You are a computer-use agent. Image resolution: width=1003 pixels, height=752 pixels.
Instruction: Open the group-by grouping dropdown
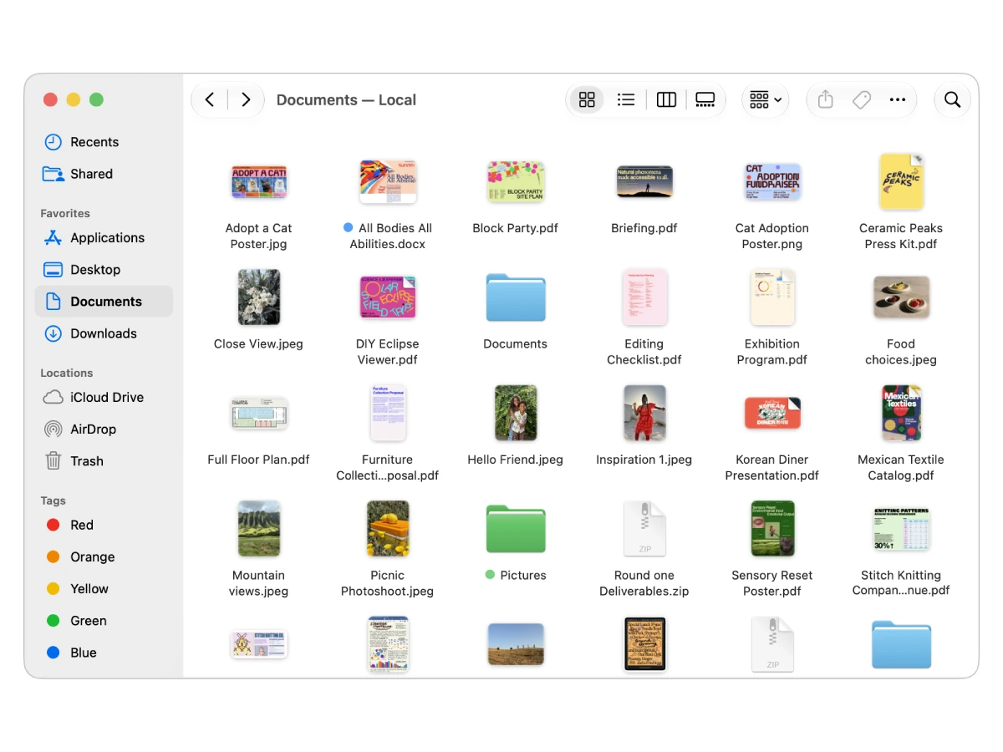pyautogui.click(x=766, y=100)
